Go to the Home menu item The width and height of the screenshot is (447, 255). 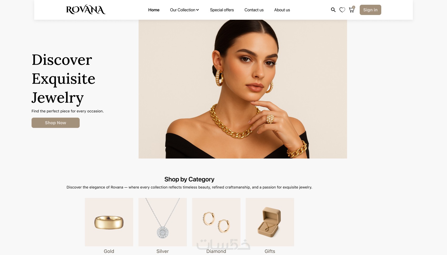click(x=154, y=10)
